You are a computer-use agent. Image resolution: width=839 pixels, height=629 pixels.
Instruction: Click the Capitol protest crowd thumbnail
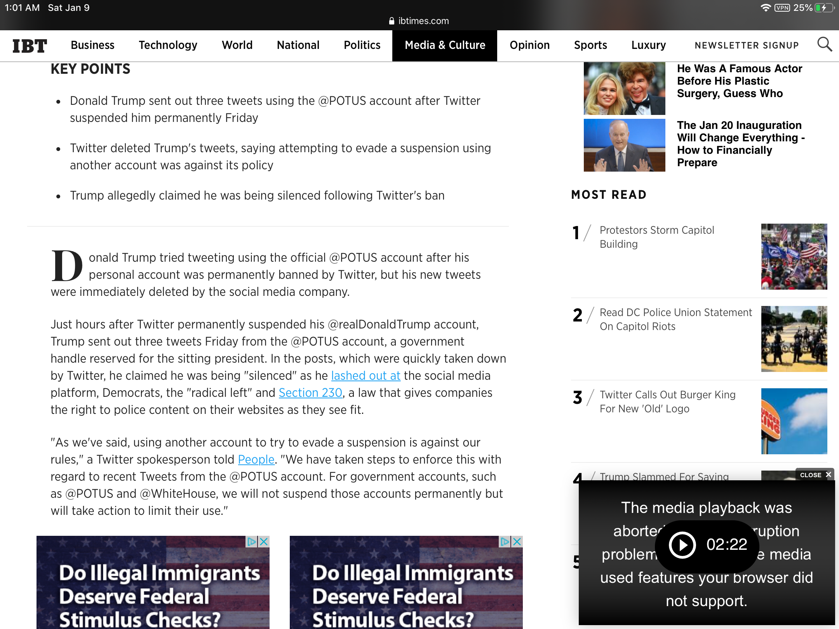pyautogui.click(x=794, y=257)
